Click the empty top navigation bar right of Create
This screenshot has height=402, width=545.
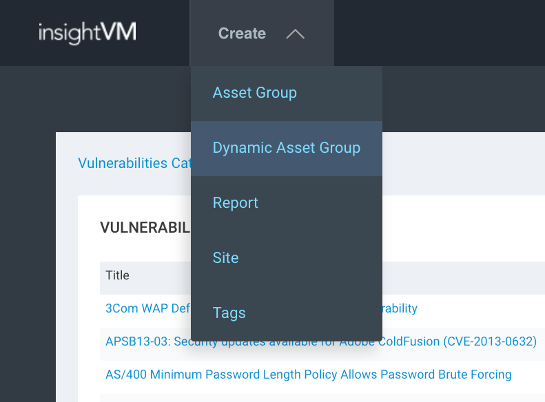(441, 33)
